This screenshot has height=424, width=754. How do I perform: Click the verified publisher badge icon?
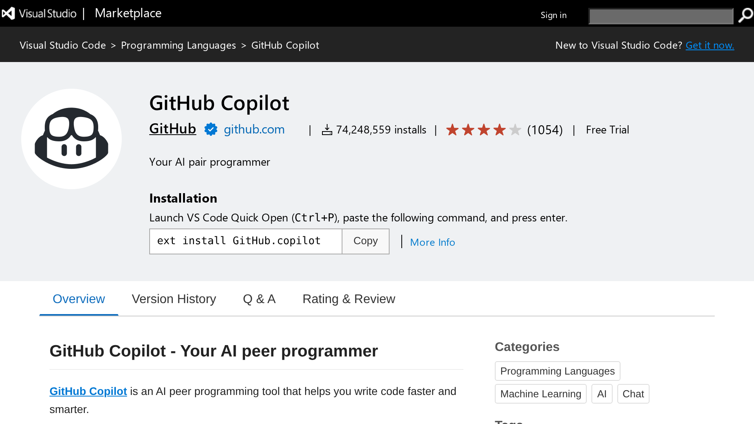pyautogui.click(x=211, y=129)
